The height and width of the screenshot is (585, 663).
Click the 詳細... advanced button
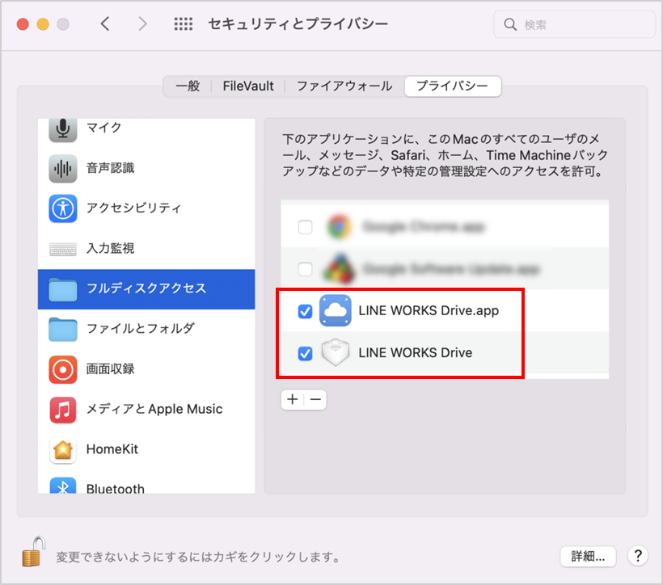point(588,556)
